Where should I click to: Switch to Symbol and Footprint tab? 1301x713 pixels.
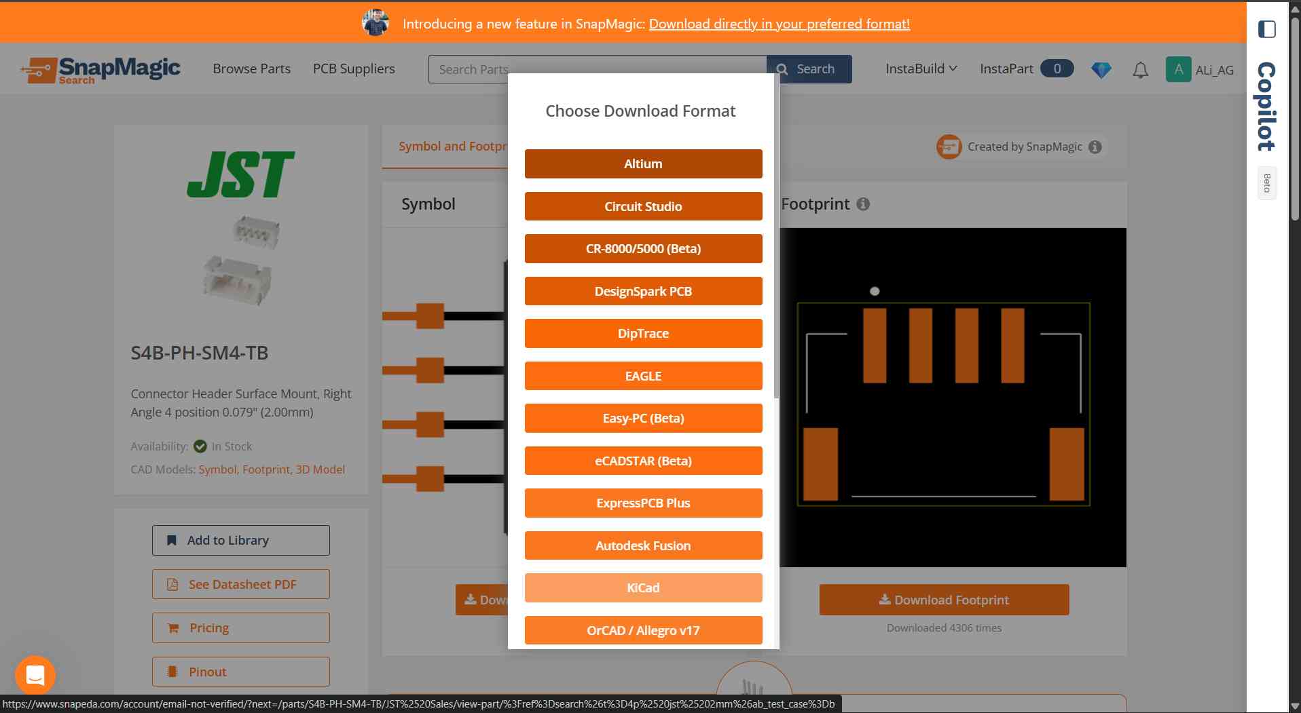click(452, 146)
